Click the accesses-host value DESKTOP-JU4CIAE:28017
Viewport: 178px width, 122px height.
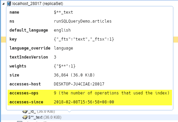[79, 84]
